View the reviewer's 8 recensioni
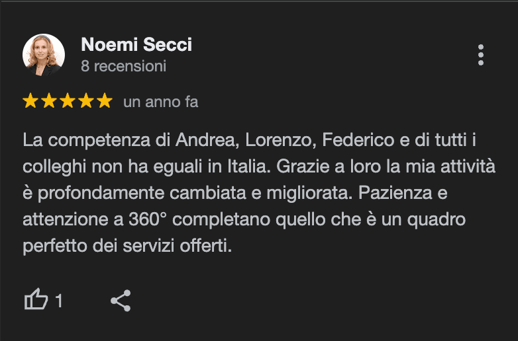Image resolution: width=518 pixels, height=341 pixels. 123,67
